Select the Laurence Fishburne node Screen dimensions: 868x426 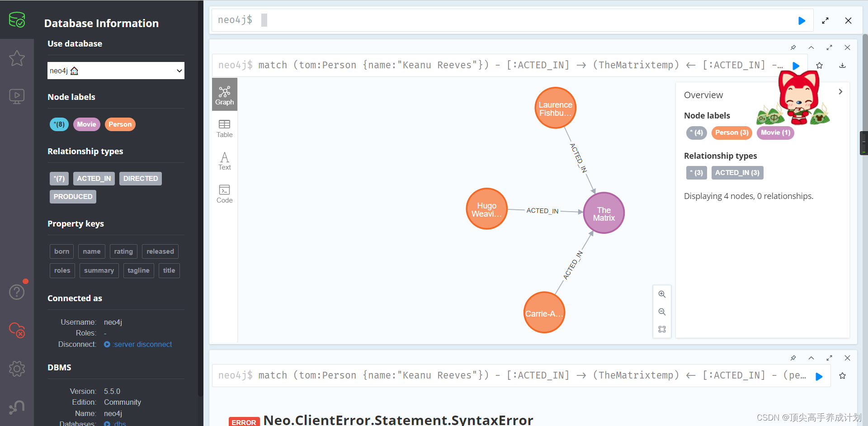[x=555, y=108]
